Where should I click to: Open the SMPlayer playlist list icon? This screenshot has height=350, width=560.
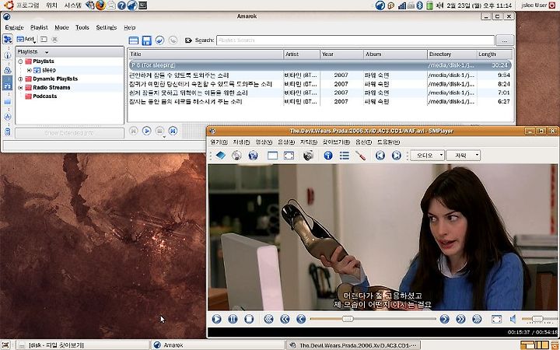pyautogui.click(x=345, y=156)
